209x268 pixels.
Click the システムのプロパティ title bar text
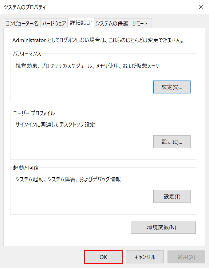pyautogui.click(x=25, y=7)
